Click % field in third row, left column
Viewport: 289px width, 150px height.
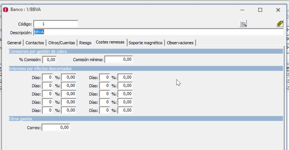click(x=69, y=94)
